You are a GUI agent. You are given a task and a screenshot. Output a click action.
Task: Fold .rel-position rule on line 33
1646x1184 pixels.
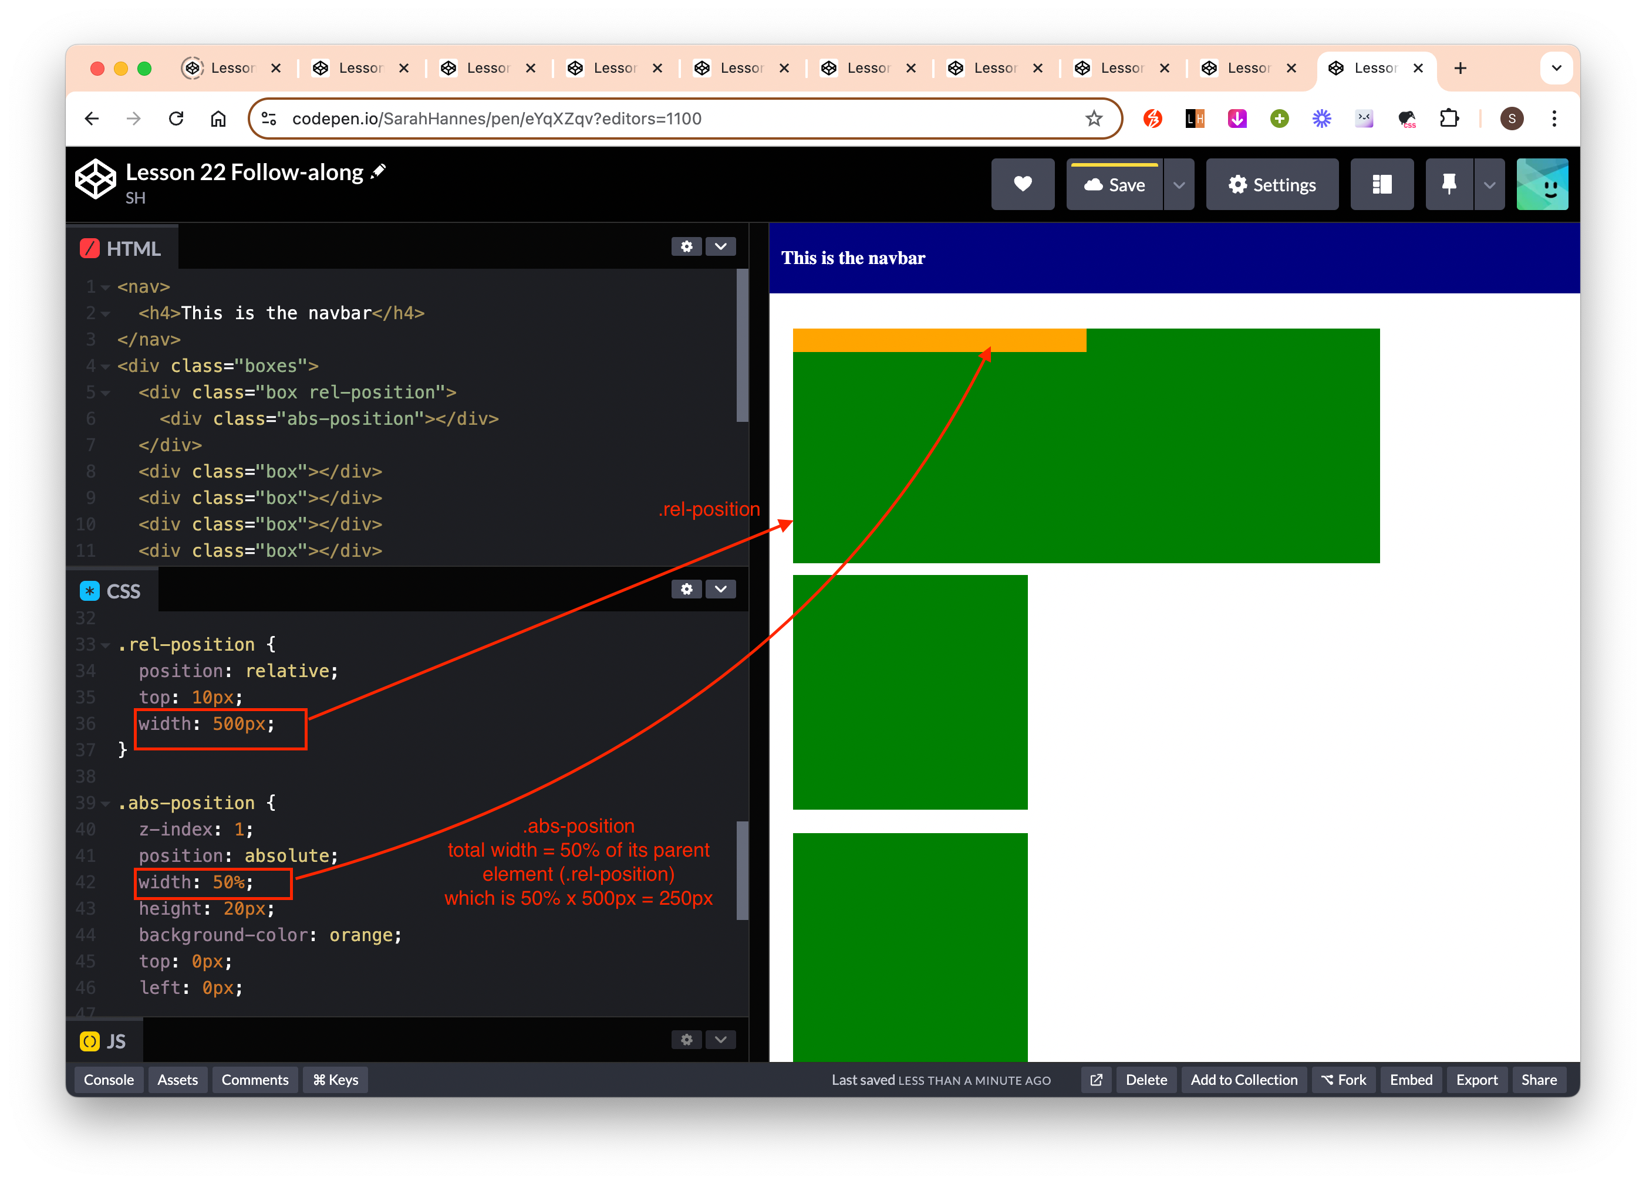(106, 645)
